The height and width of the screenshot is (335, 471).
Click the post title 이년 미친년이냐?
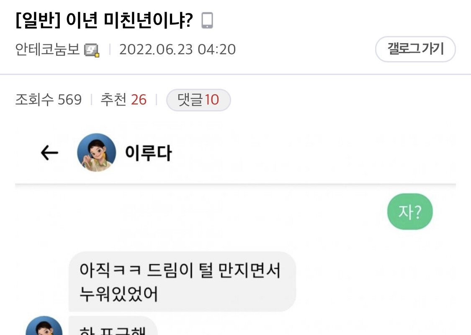[129, 20]
